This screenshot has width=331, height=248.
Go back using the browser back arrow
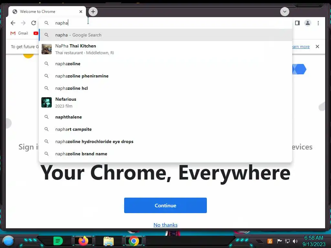(x=13, y=23)
